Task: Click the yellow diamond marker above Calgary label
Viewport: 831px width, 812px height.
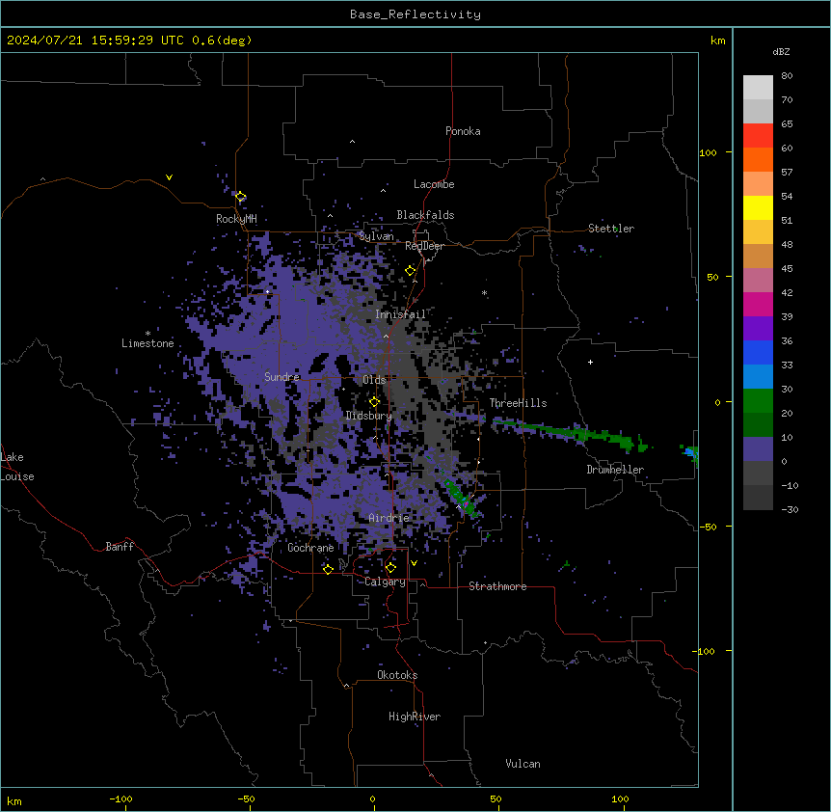Action: click(390, 568)
